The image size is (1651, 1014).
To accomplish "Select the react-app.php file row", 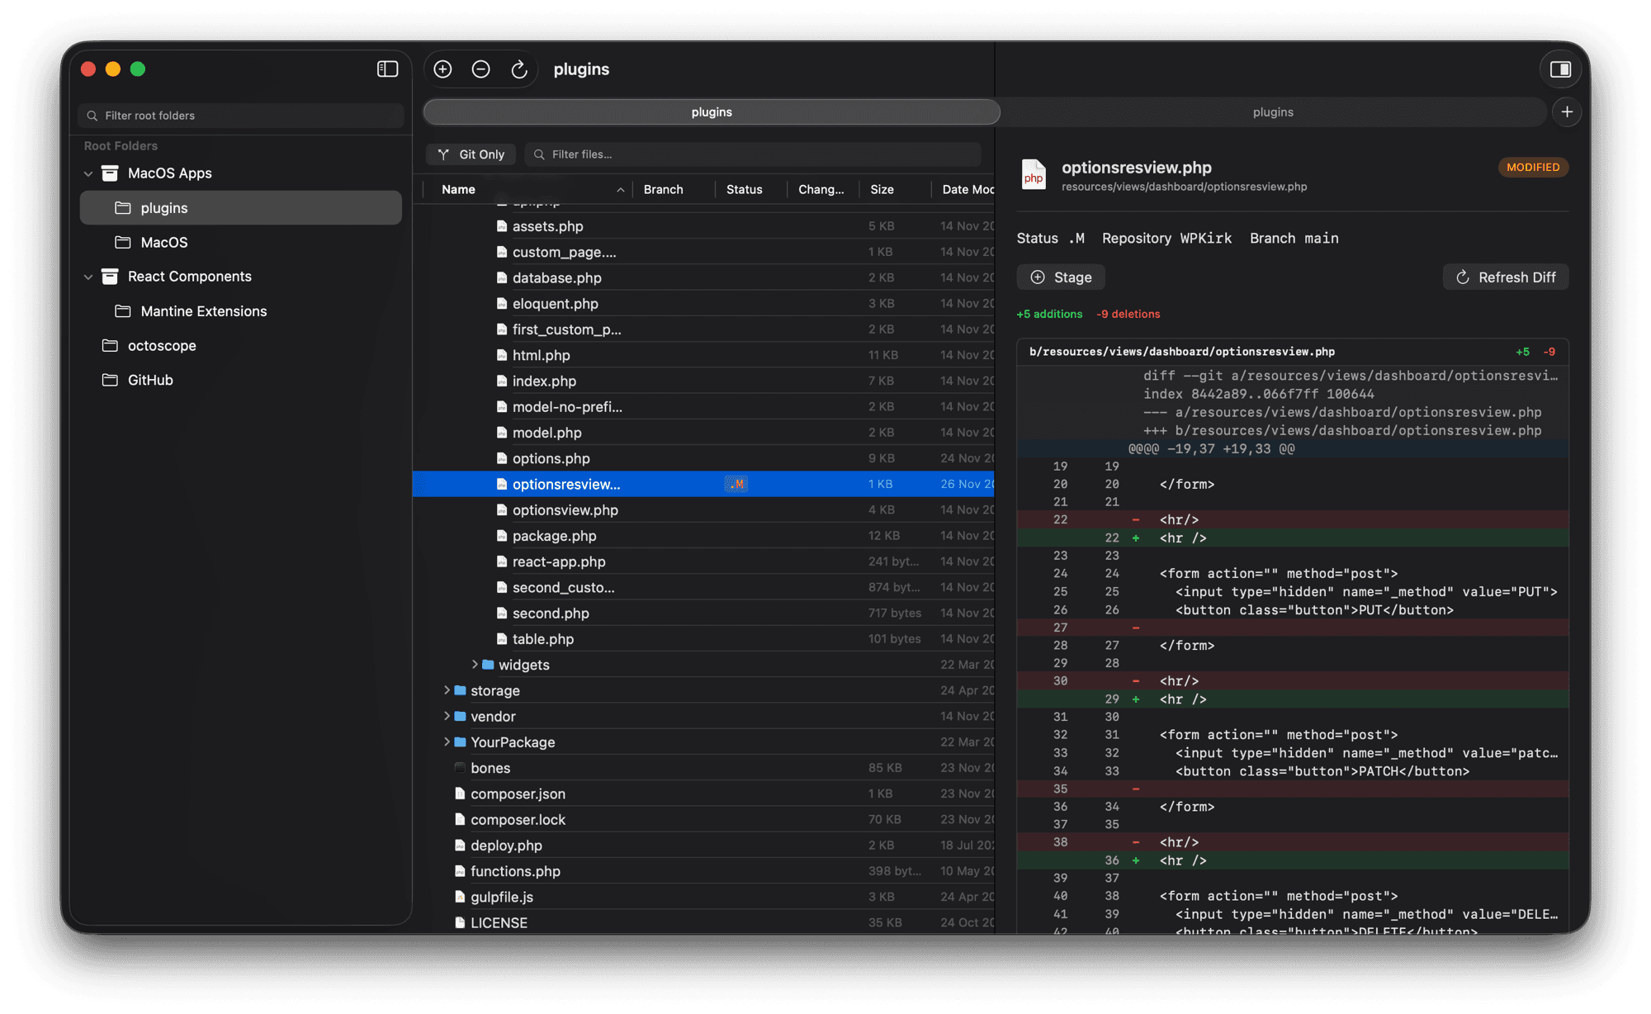I will (703, 561).
